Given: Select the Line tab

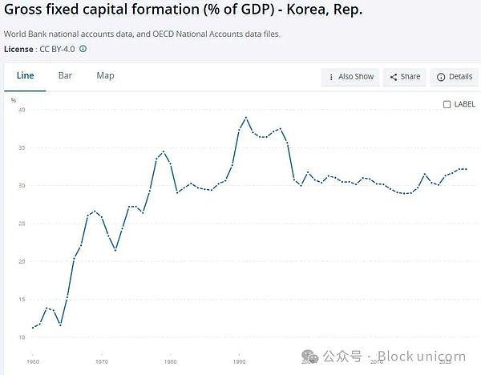Looking at the screenshot, I should (x=25, y=76).
